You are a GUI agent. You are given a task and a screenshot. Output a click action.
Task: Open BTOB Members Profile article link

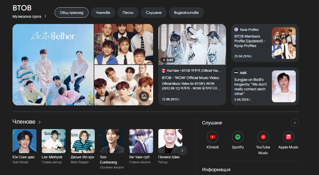click(x=250, y=41)
